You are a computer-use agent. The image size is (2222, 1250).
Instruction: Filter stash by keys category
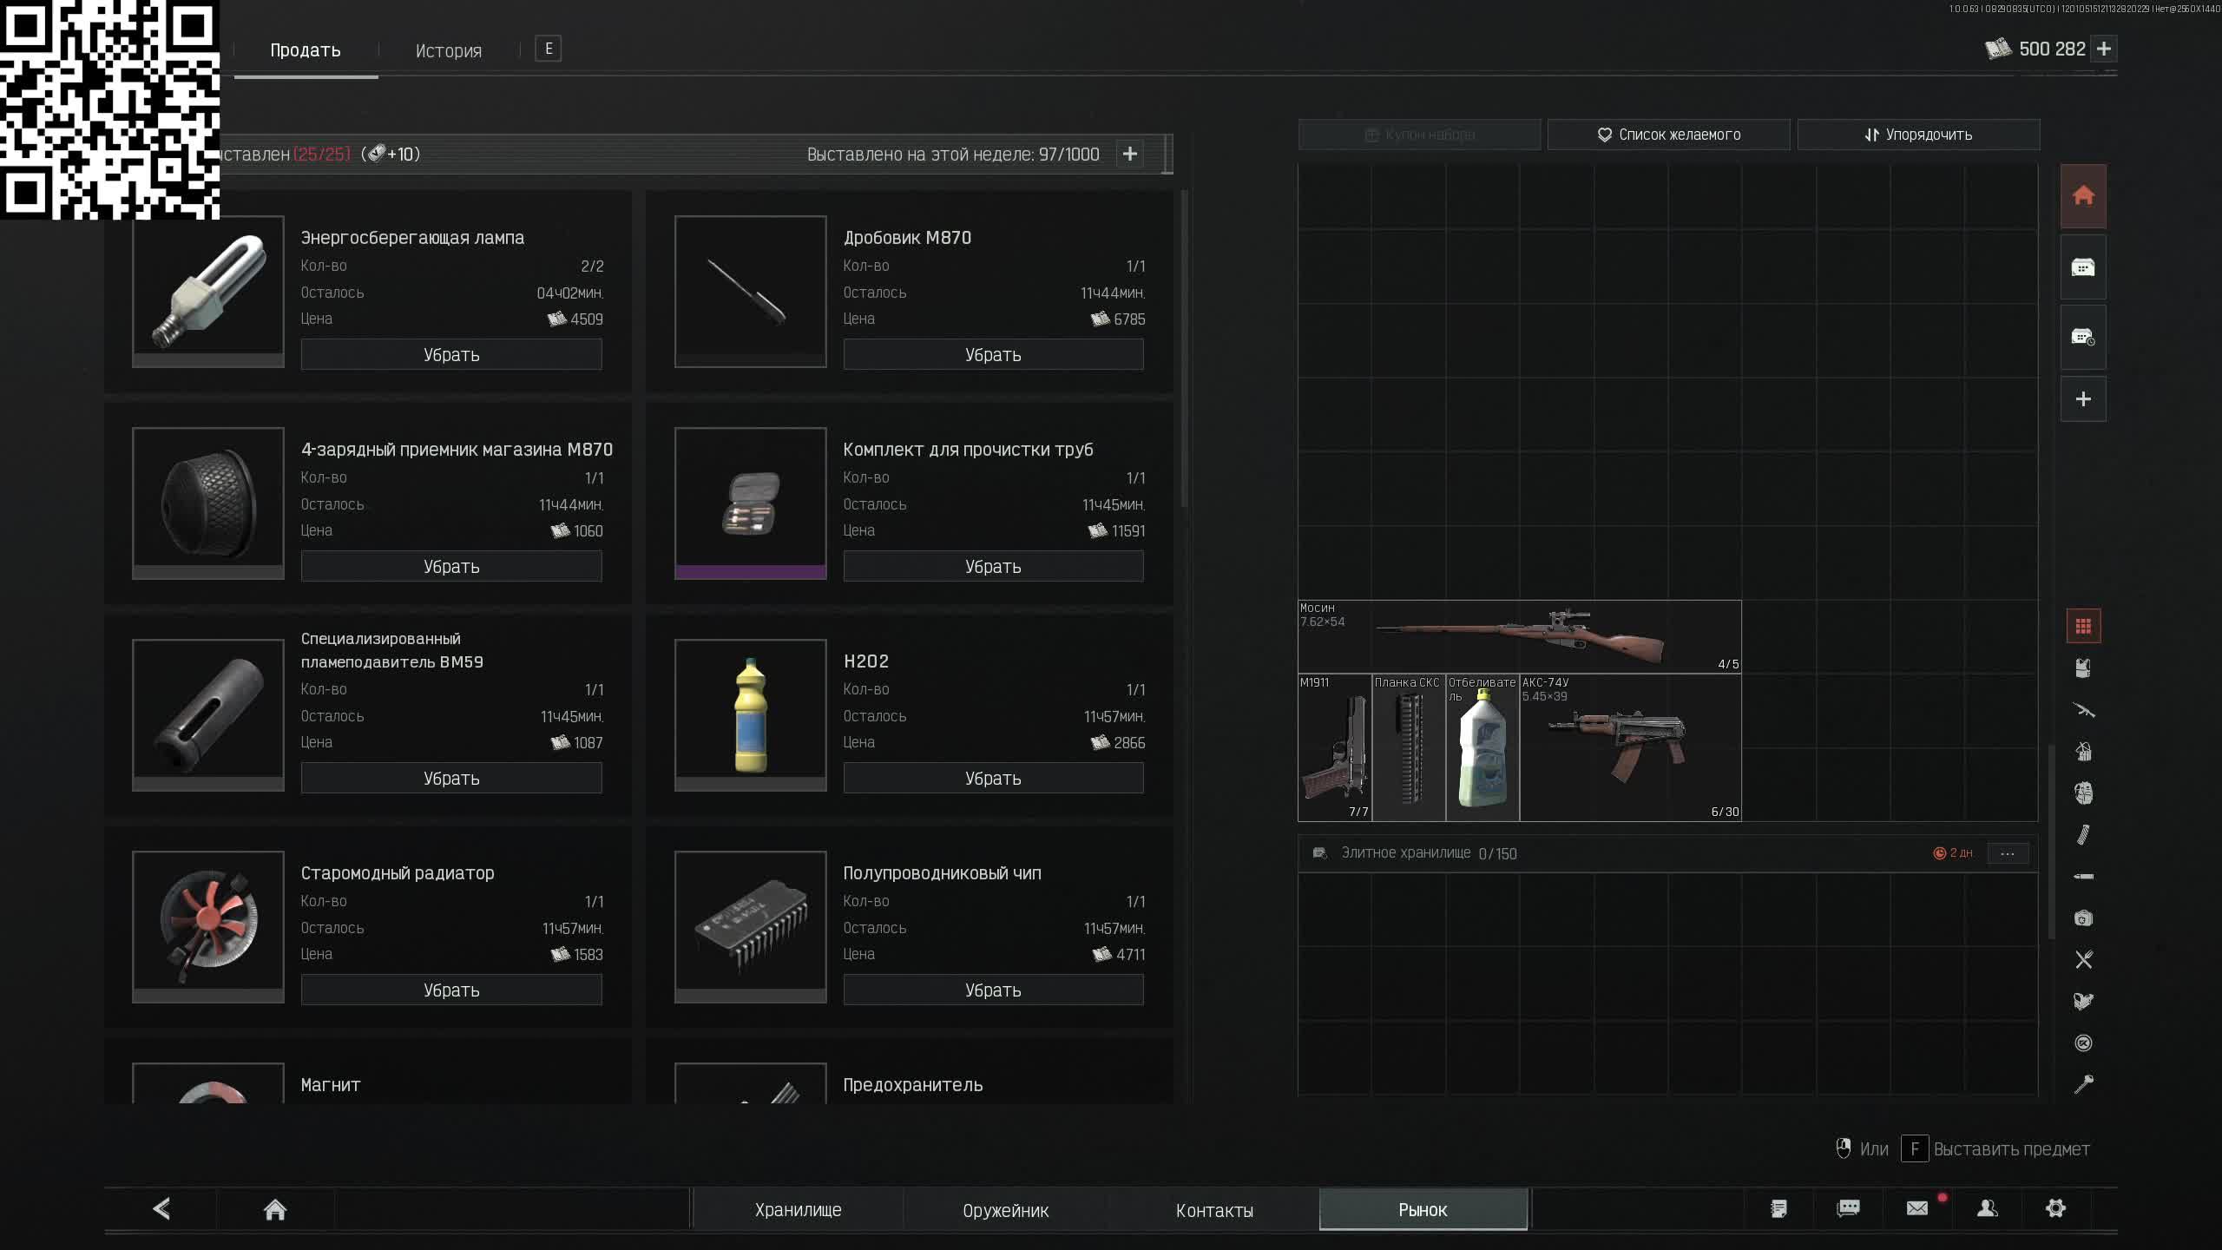tap(2083, 1084)
